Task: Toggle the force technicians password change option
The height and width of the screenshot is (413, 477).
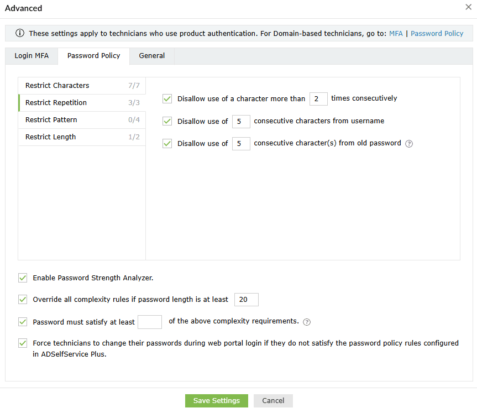Action: (x=22, y=343)
